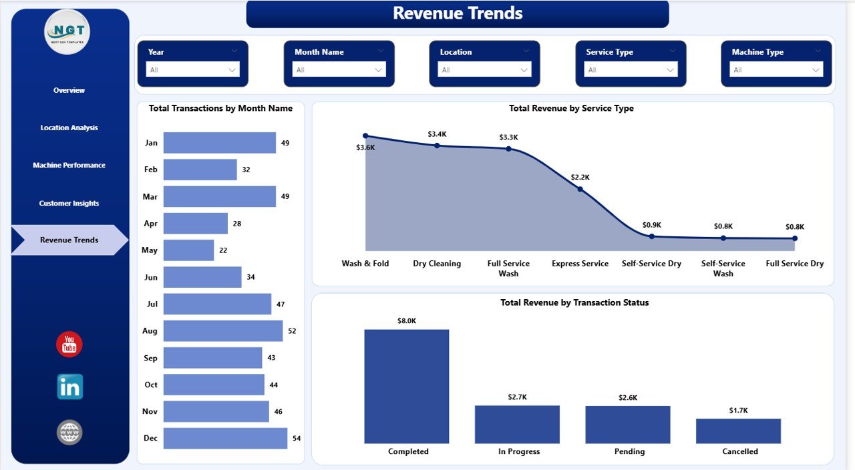Click the Cancelled bar in status chart
This screenshot has height=470, width=855.
(x=738, y=431)
